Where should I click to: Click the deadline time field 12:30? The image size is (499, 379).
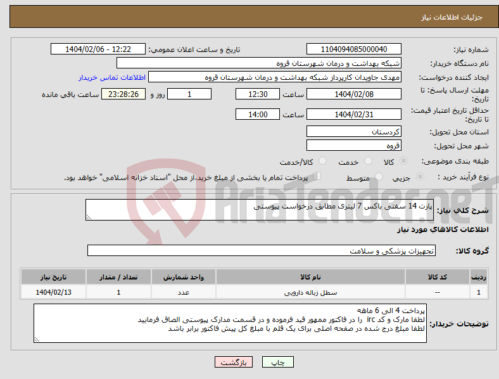point(258,94)
